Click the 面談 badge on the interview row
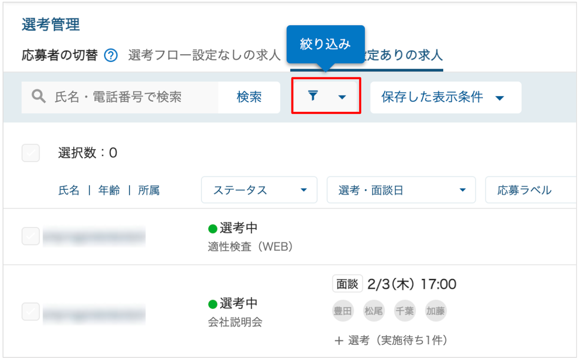Image resolution: width=582 pixels, height=363 pixels. pos(348,284)
